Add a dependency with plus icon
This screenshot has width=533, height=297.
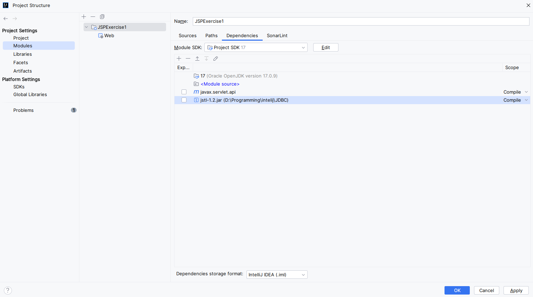point(179,59)
